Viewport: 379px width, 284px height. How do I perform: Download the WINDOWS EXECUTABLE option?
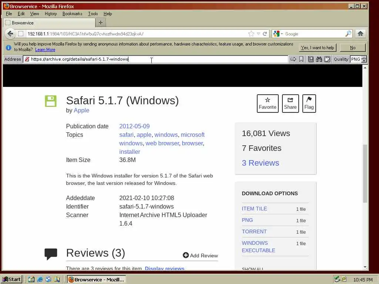[x=258, y=247]
